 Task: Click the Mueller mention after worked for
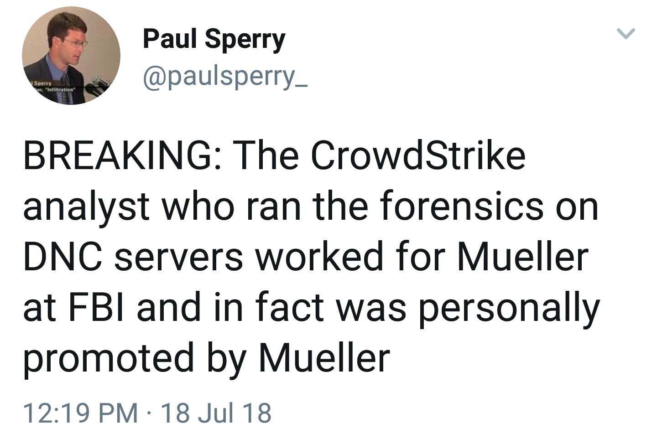pos(523,257)
